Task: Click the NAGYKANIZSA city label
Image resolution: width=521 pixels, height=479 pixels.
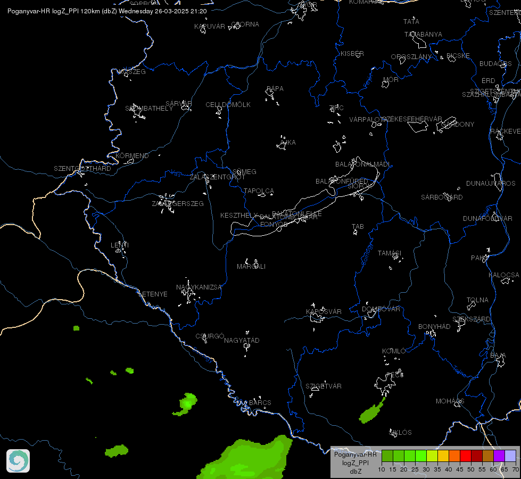Action: pos(199,287)
